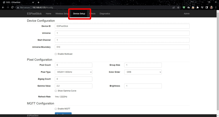The width and height of the screenshot is (219, 117).
Task: Click the MQTT Configuration heading
Action: click(x=41, y=104)
